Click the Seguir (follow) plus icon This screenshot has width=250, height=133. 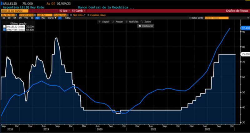tap(99, 22)
